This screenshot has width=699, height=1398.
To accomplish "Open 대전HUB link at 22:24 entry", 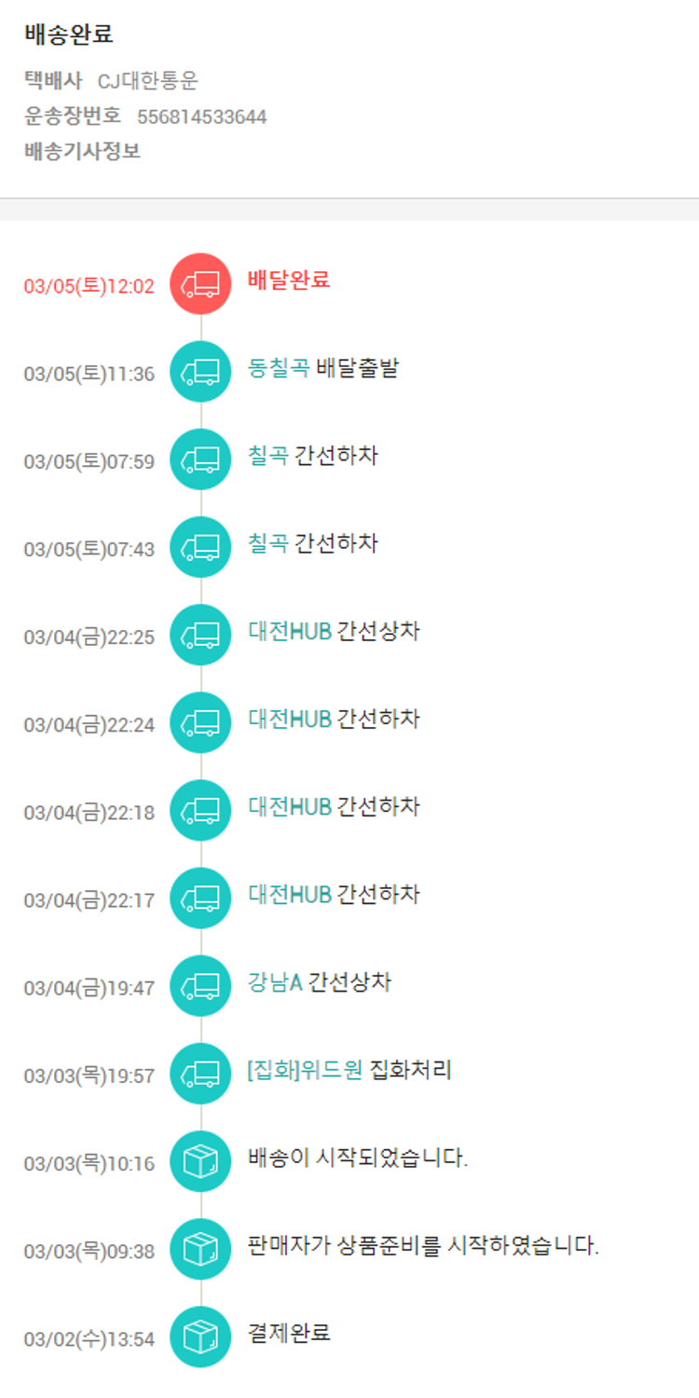I will [290, 719].
